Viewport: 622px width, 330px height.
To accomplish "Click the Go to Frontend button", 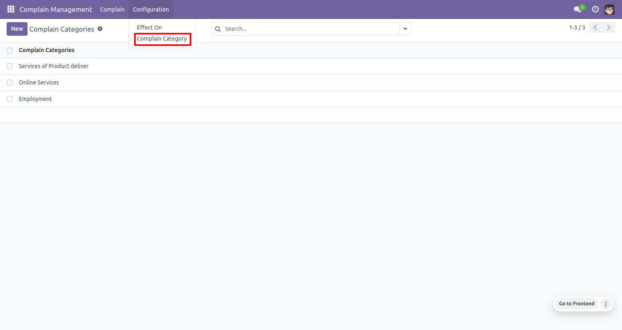I will pyautogui.click(x=576, y=304).
